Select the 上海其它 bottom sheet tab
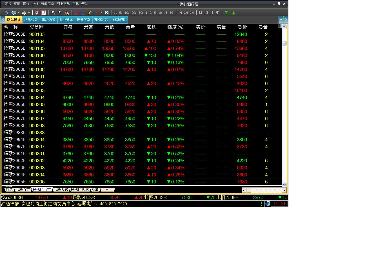 61,190
